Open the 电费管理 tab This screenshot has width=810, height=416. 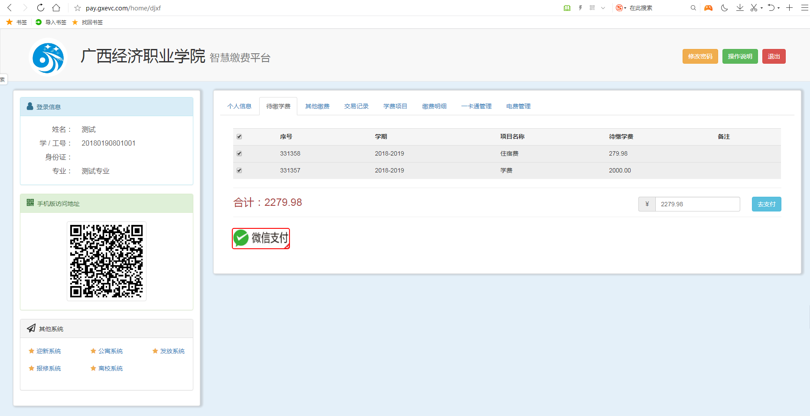point(518,106)
